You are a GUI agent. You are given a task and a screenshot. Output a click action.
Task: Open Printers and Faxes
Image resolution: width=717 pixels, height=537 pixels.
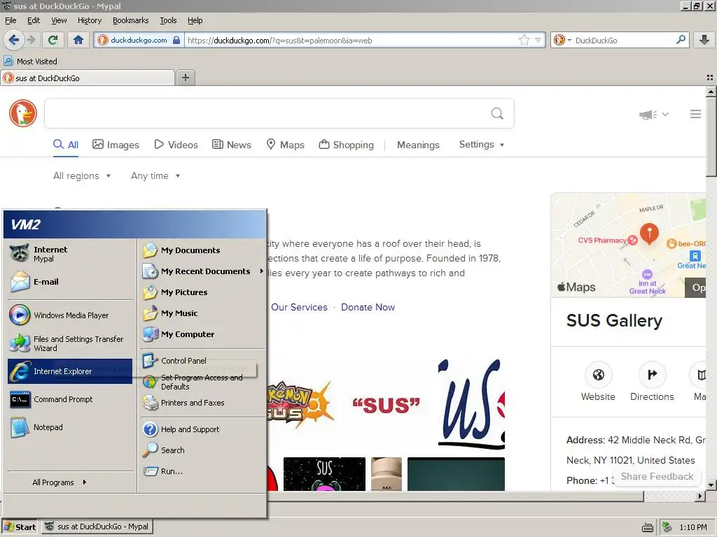202,403
